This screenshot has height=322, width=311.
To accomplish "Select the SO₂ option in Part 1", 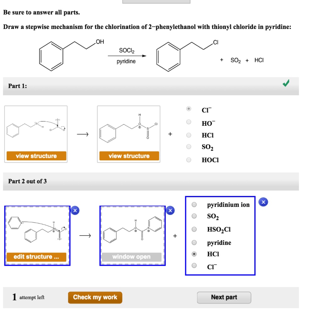I will [x=189, y=147].
